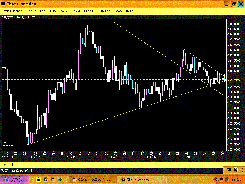
Task: Click the Aug/02 date axis label
Action: click(x=187, y=157)
